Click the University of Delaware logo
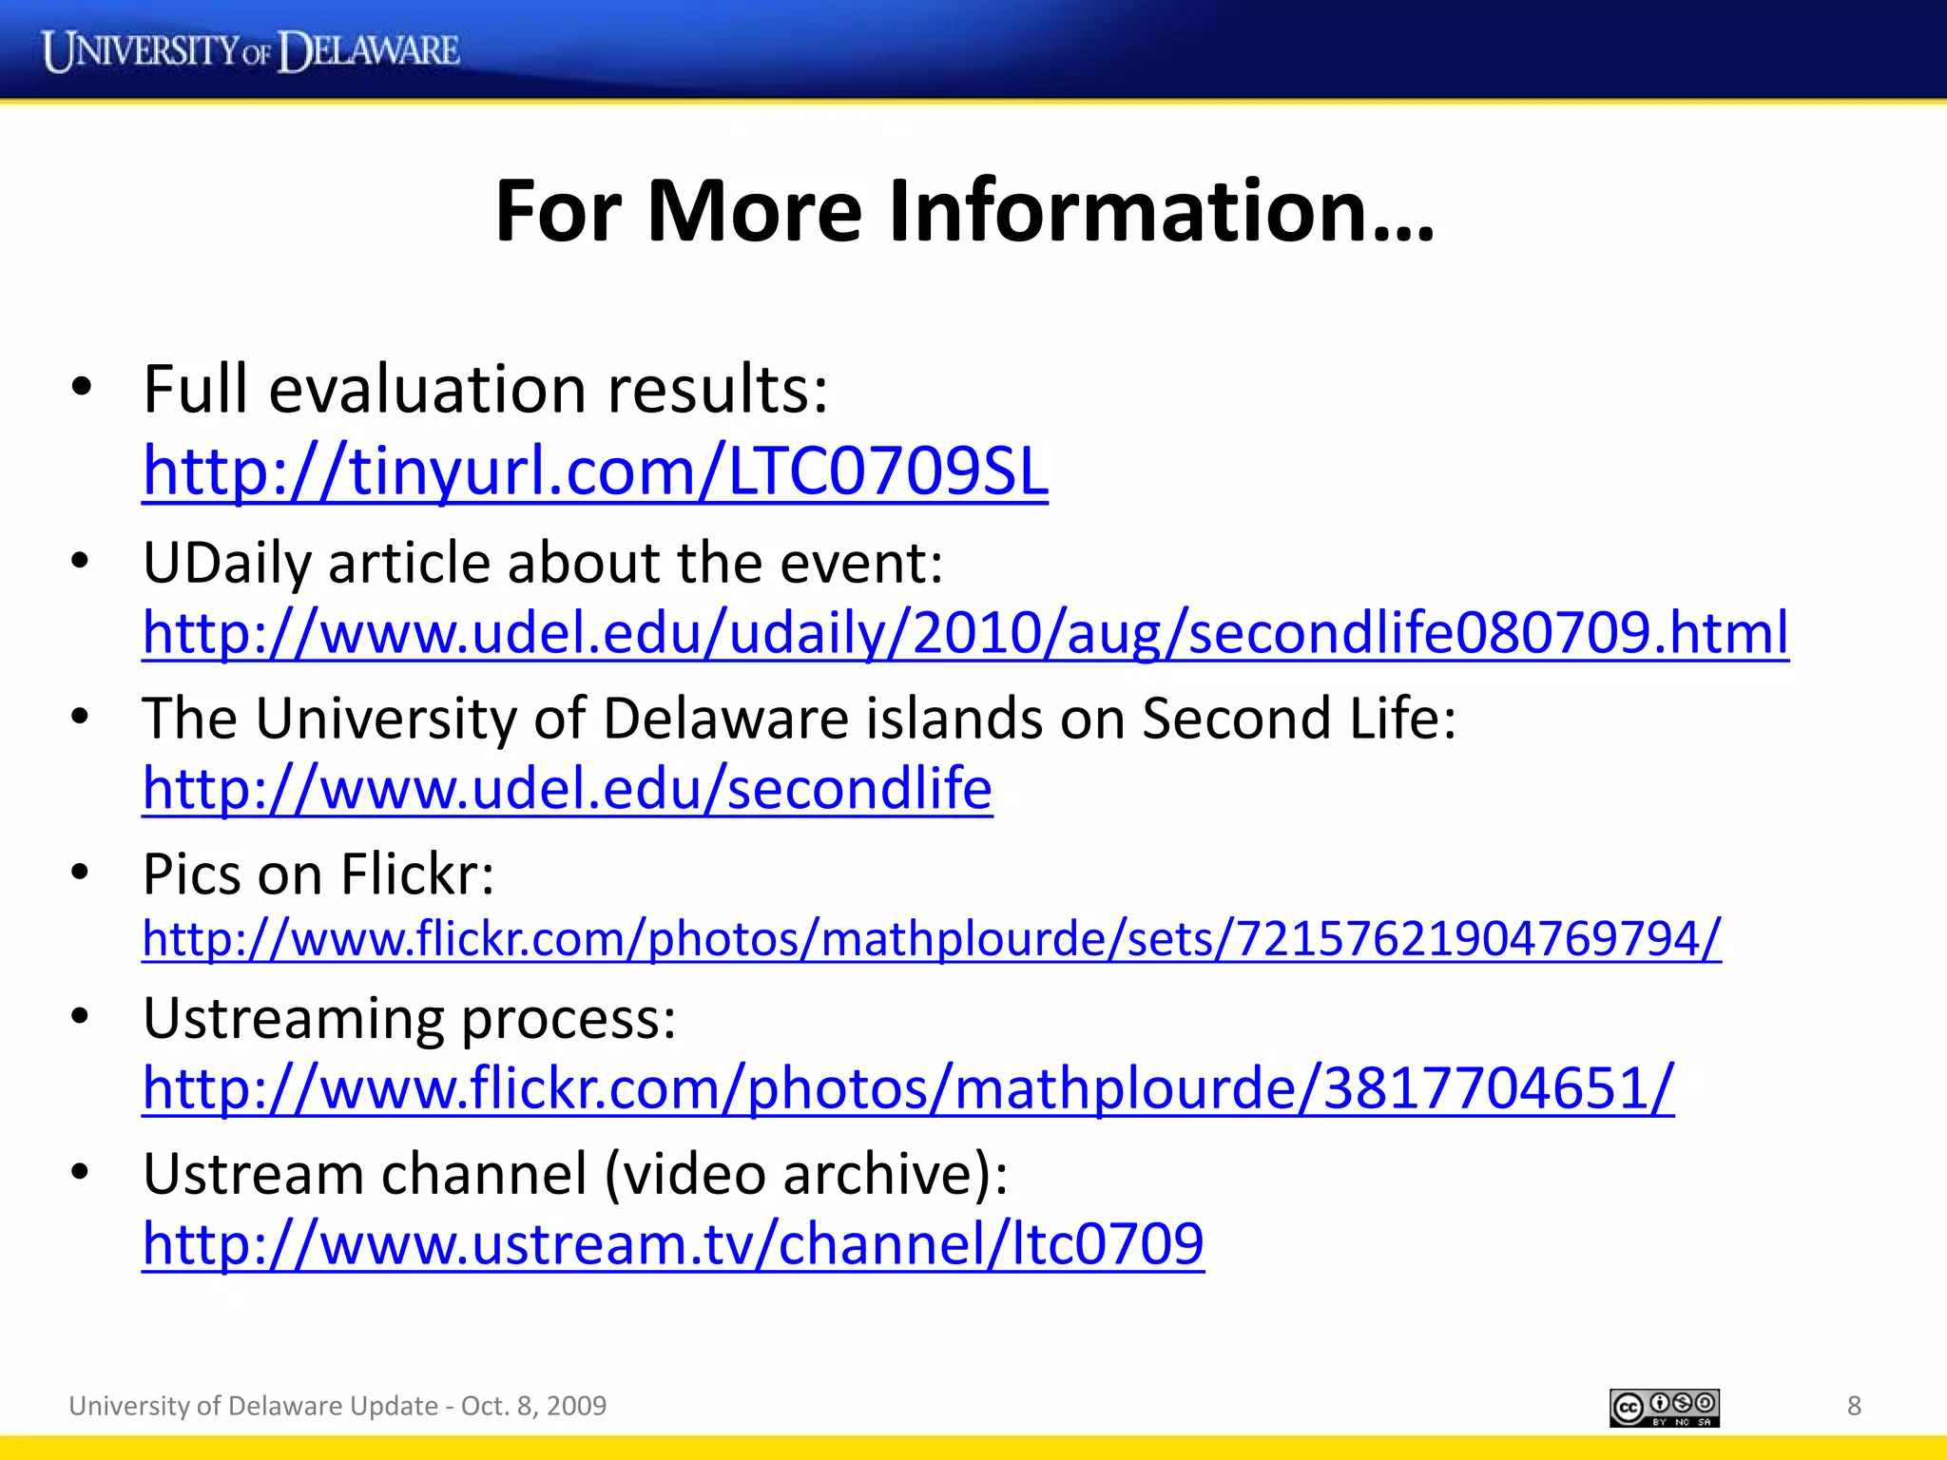Screen dimensions: 1947x1460 click(251, 50)
